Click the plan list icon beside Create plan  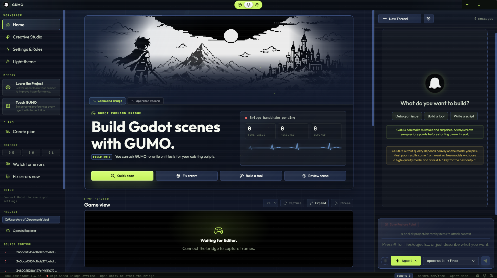click(8, 132)
